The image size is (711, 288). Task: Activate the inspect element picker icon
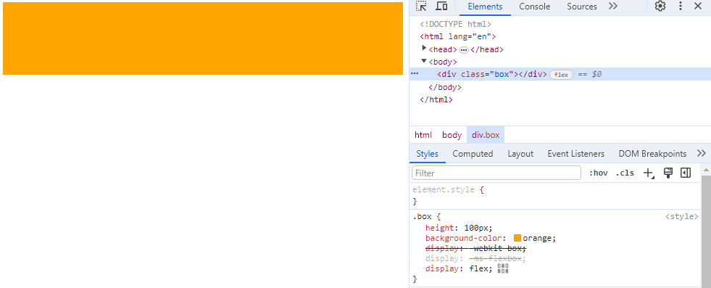(x=421, y=7)
